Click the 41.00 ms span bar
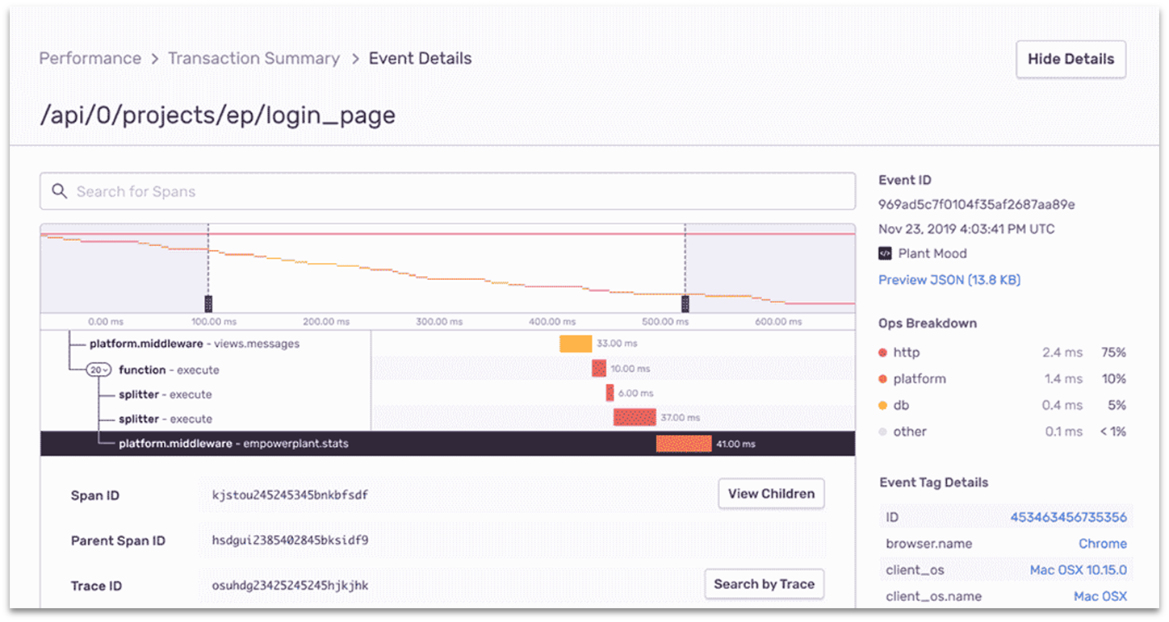 684,443
